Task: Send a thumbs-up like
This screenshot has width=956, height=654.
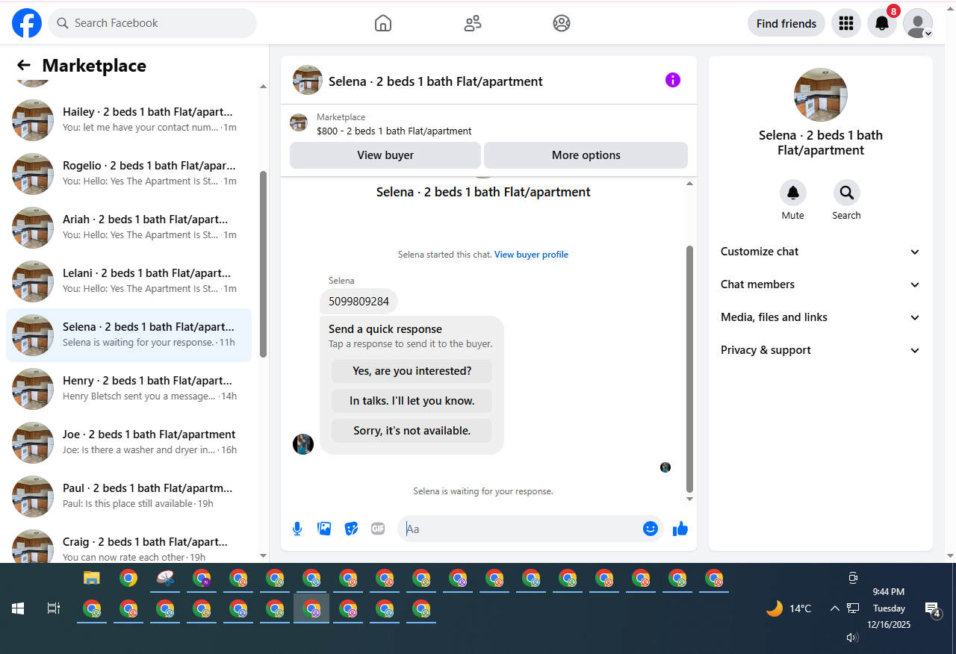Action: point(680,529)
